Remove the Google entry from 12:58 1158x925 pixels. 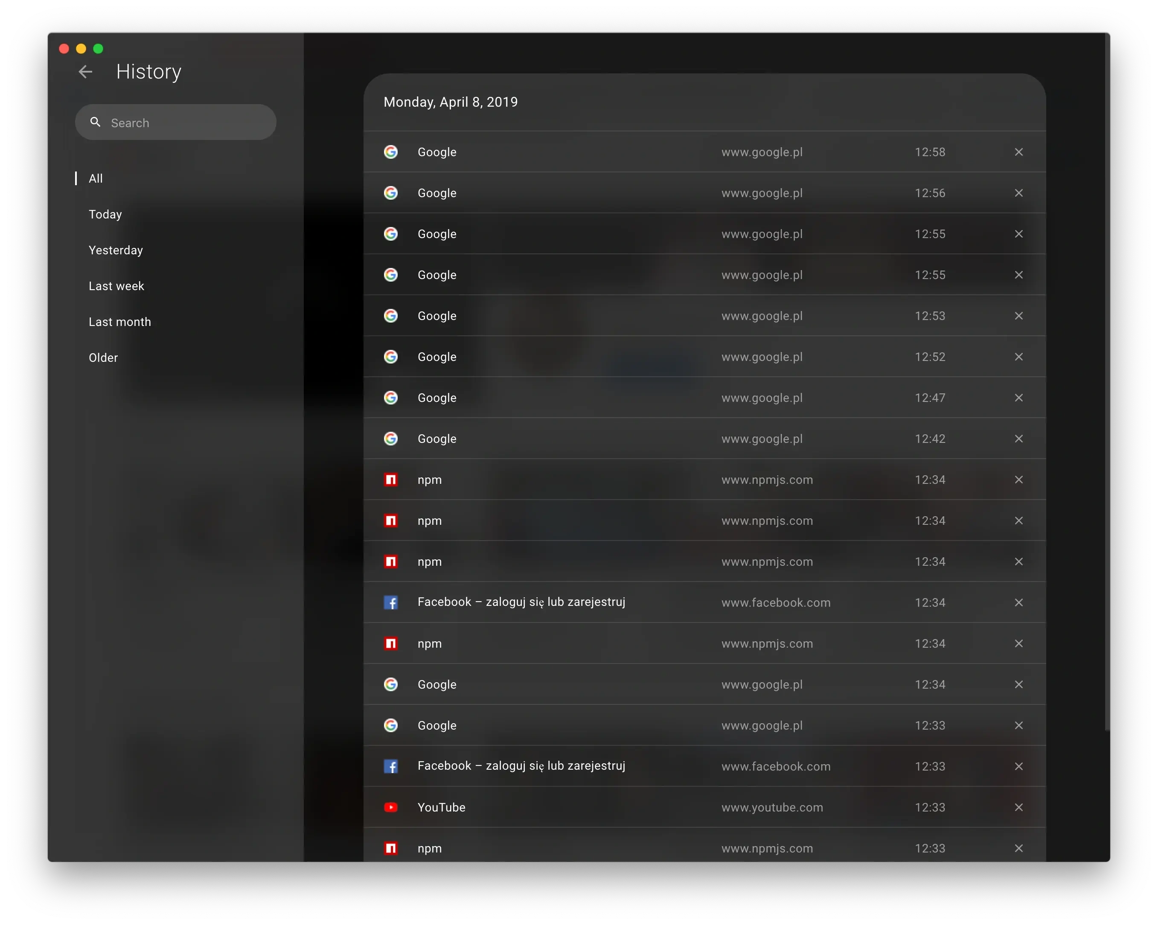tap(1018, 152)
